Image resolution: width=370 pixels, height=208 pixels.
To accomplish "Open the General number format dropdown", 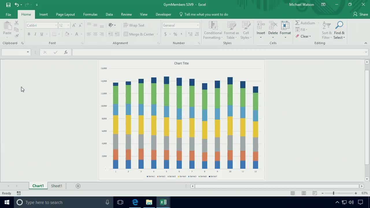I will 197,25.
